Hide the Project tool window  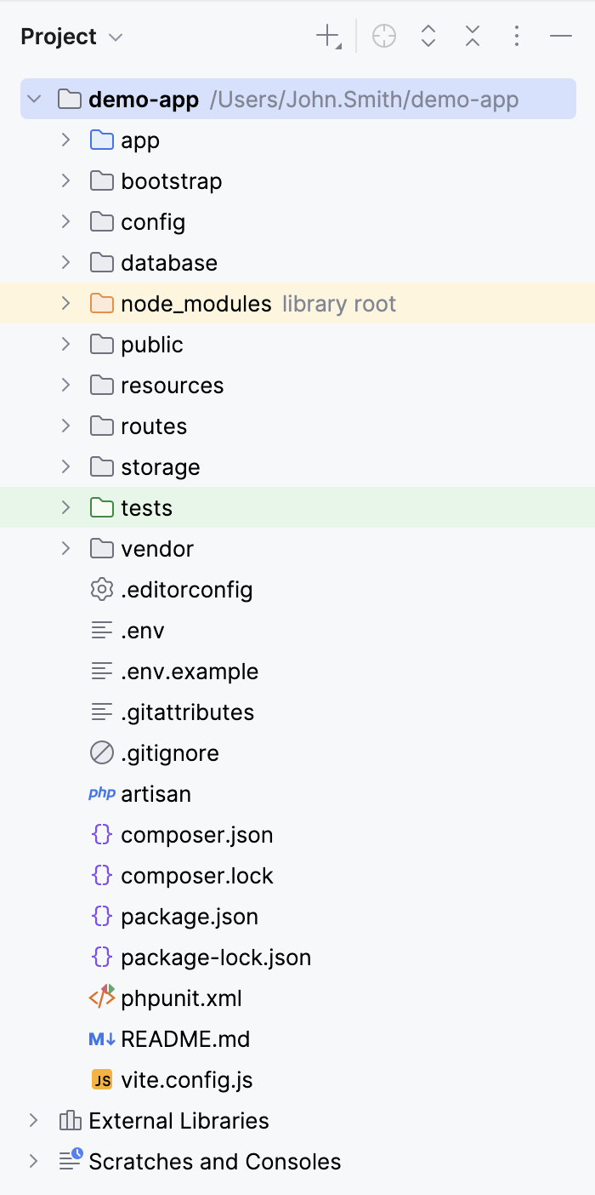tap(561, 36)
